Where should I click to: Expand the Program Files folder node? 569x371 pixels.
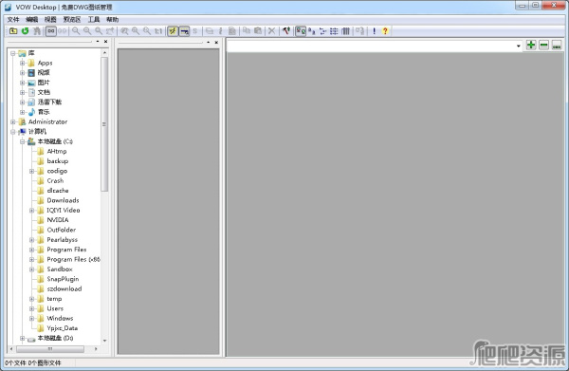(32, 250)
